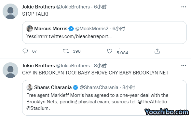Viewport: 191px width, 117px height.
Task: Click the reply icon on STOP TALK tweet
Action: [x=25, y=51]
